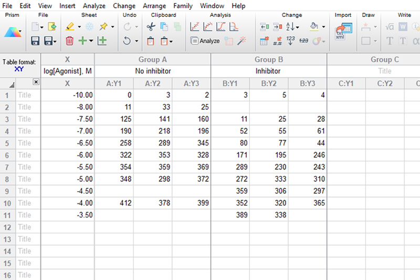
Task: Open the Family menu
Action: 183,6
